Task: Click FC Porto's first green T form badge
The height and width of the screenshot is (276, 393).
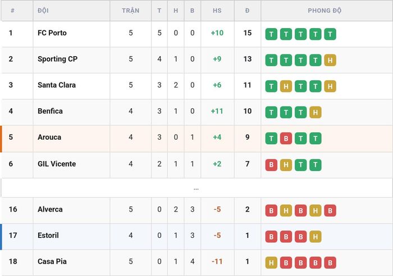Action: 271,34
